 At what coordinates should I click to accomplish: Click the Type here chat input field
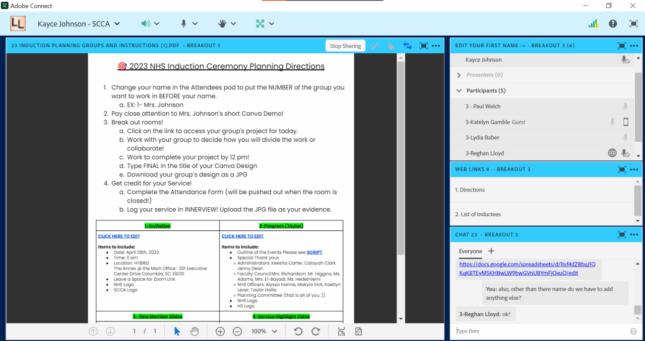(x=539, y=331)
